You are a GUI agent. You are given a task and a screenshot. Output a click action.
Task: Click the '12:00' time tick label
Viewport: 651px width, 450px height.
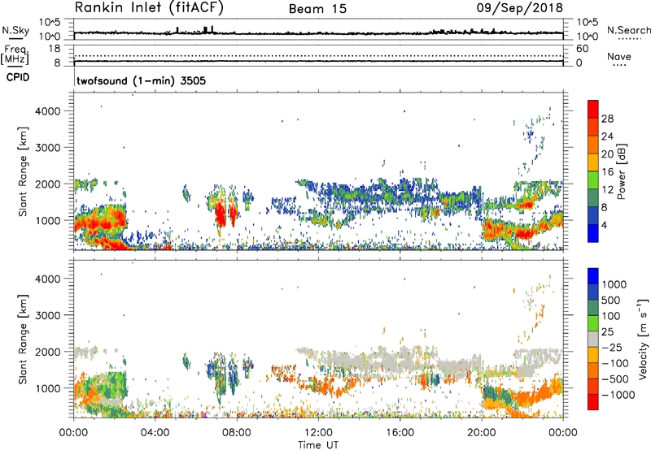point(318,433)
